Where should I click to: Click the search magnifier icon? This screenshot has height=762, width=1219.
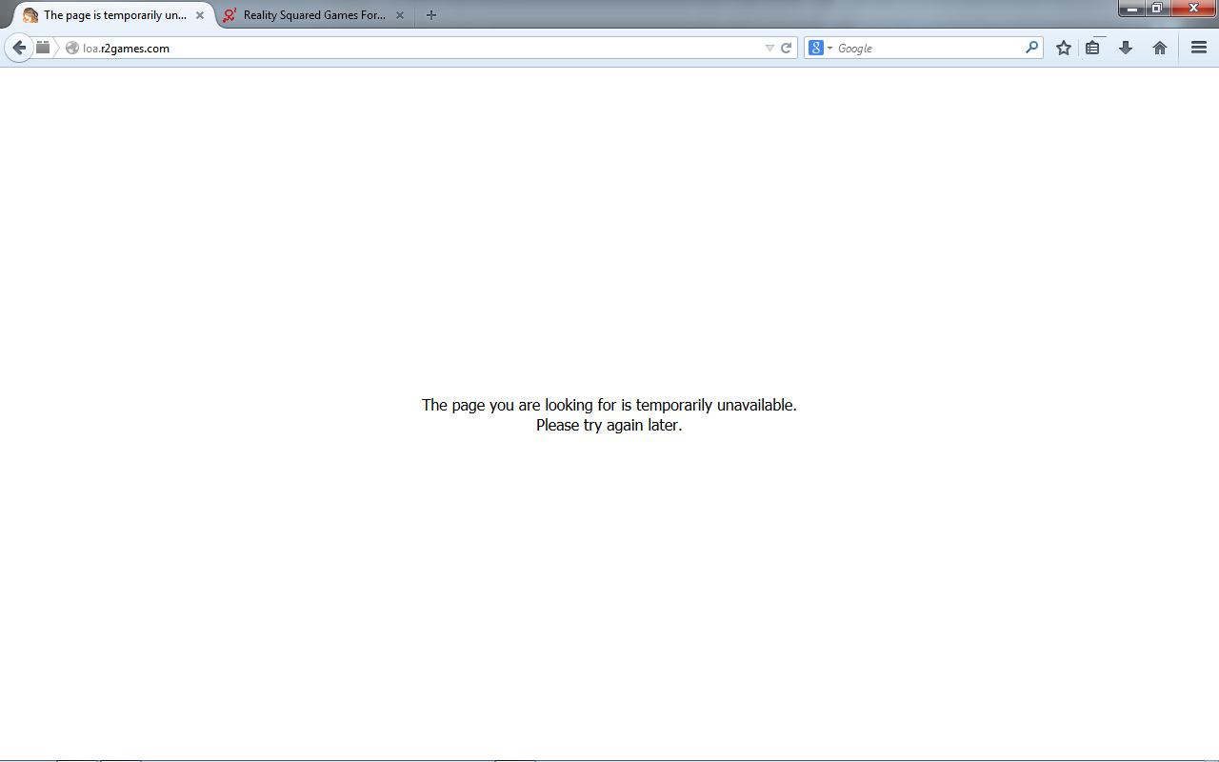[1031, 48]
